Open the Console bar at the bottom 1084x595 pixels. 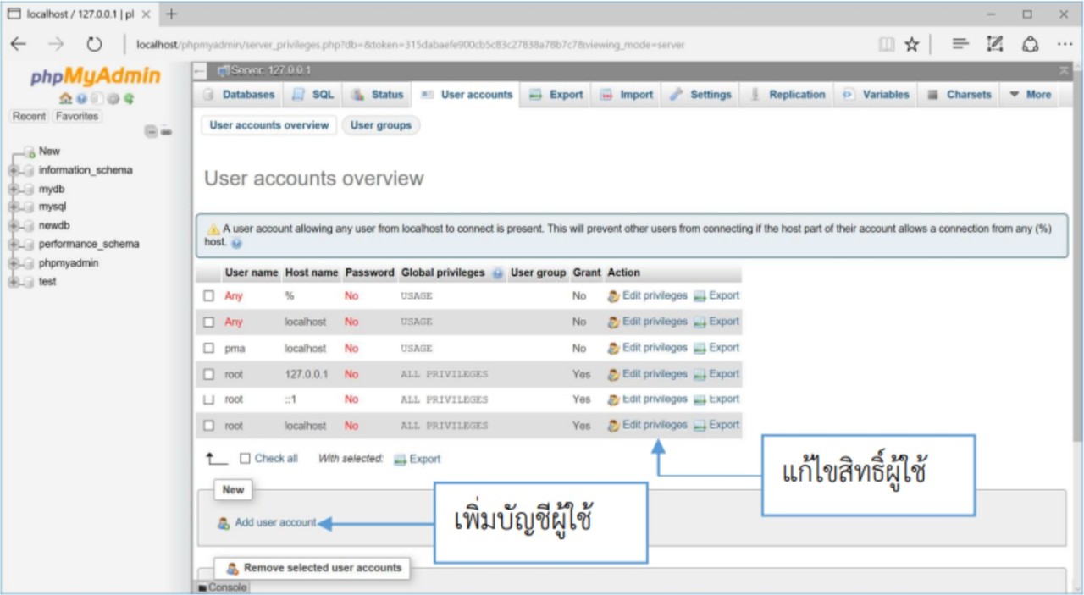pos(223,587)
